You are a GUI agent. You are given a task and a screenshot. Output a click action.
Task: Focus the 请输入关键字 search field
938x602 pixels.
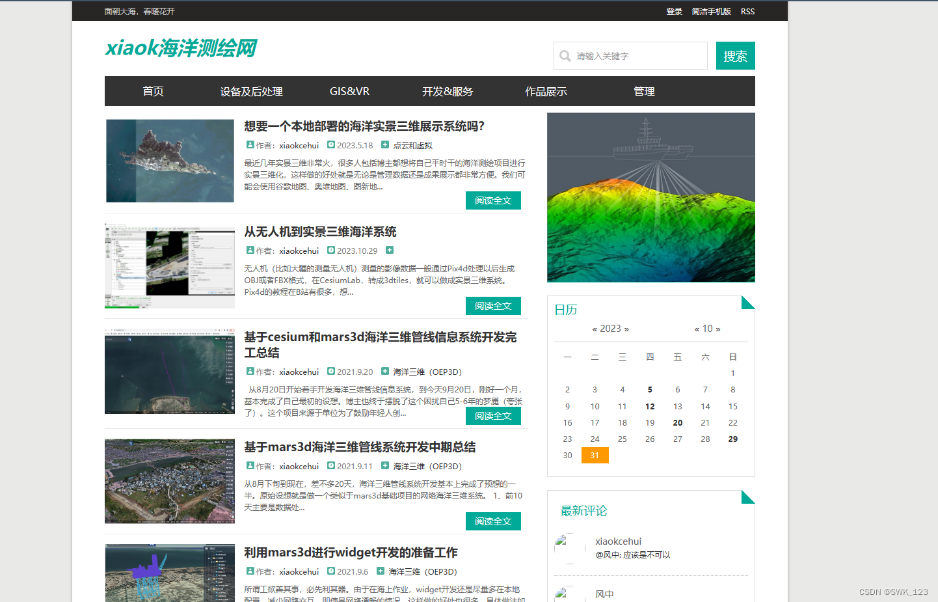630,56
